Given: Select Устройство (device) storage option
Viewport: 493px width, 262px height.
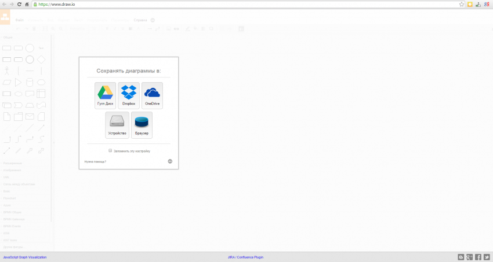Looking at the screenshot, I should (x=117, y=125).
